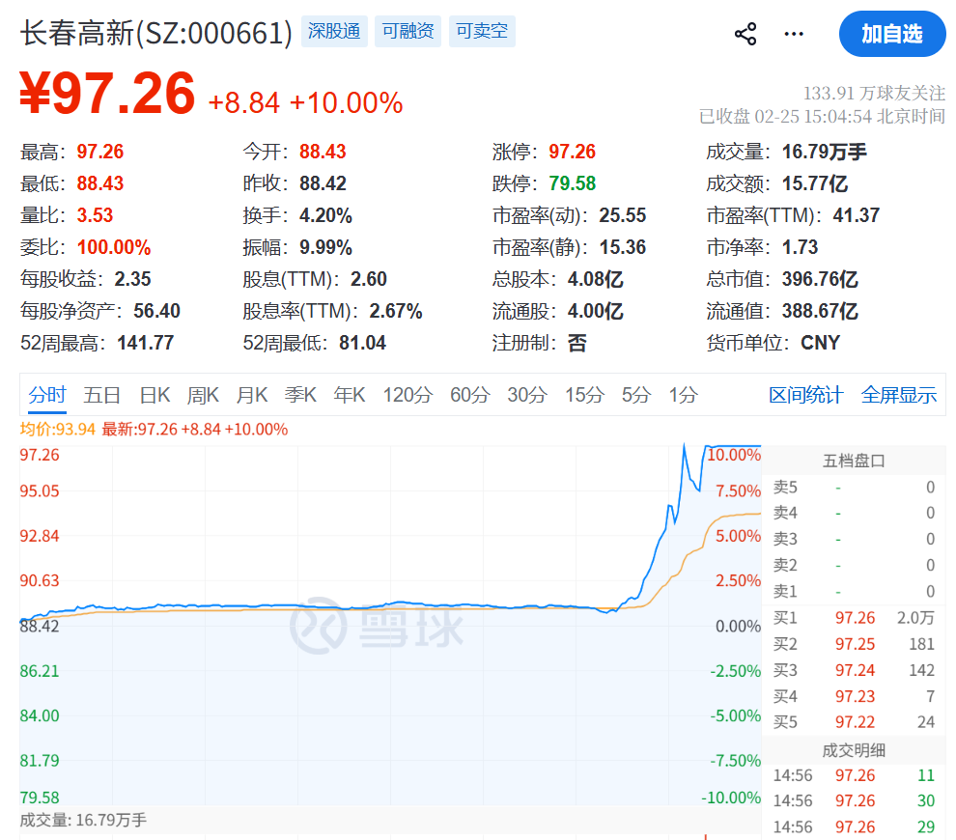Click the 52周最高 value 141.77
The height and width of the screenshot is (840, 956).
pyautogui.click(x=145, y=343)
